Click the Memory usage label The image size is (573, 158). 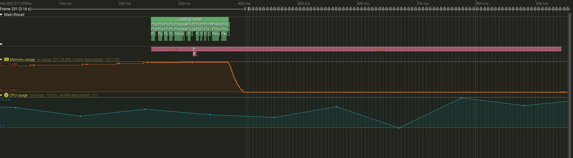22,60
